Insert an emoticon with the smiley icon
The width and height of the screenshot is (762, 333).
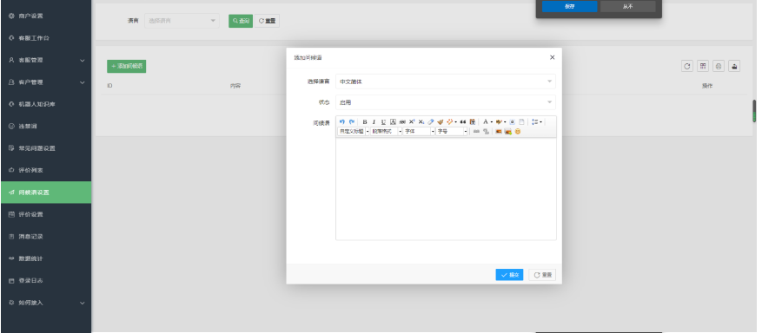coord(518,131)
